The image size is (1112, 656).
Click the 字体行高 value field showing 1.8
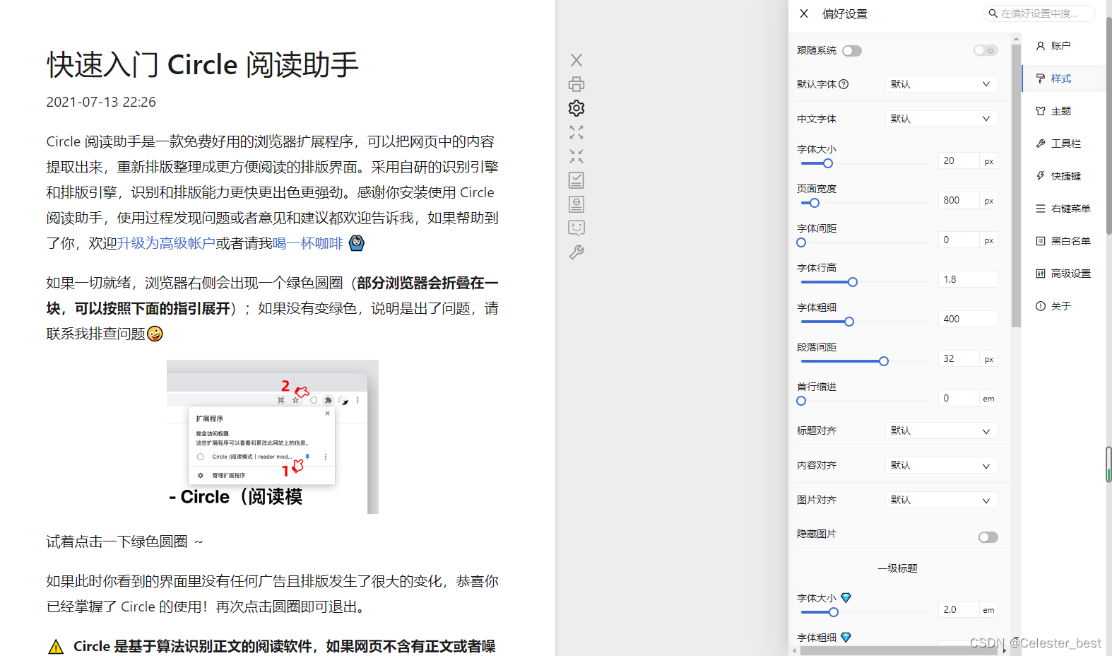pos(968,279)
